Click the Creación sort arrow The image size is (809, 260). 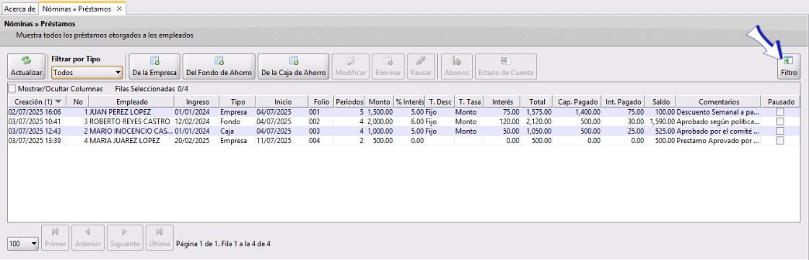(x=58, y=101)
